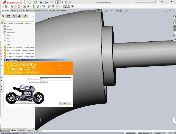Open the PropertyManager tab

click(8, 16)
